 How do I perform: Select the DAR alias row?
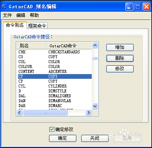[x=55, y=106]
